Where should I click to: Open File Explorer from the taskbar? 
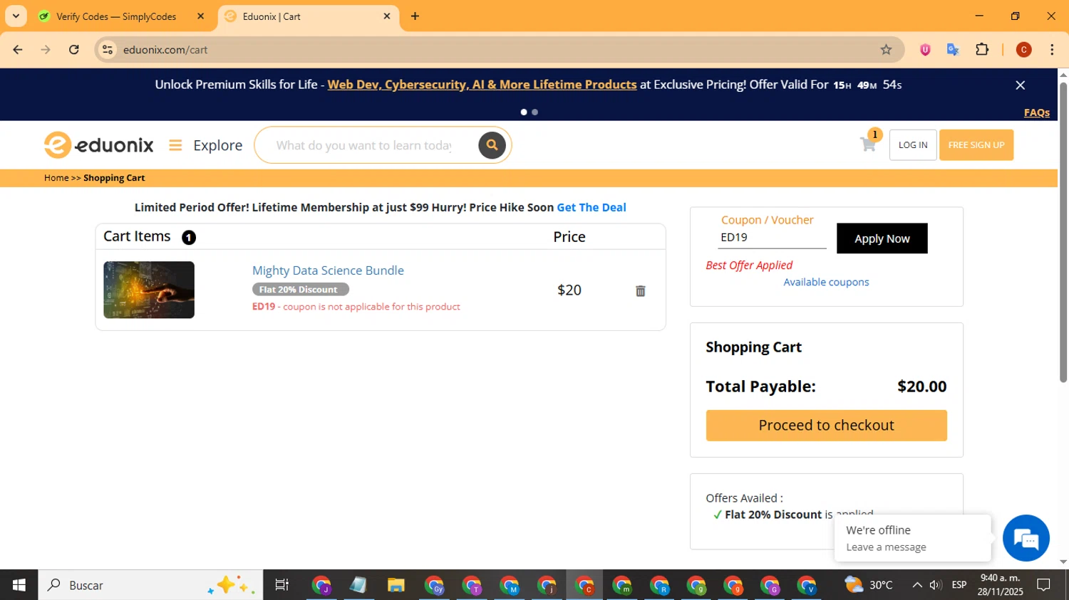point(396,585)
